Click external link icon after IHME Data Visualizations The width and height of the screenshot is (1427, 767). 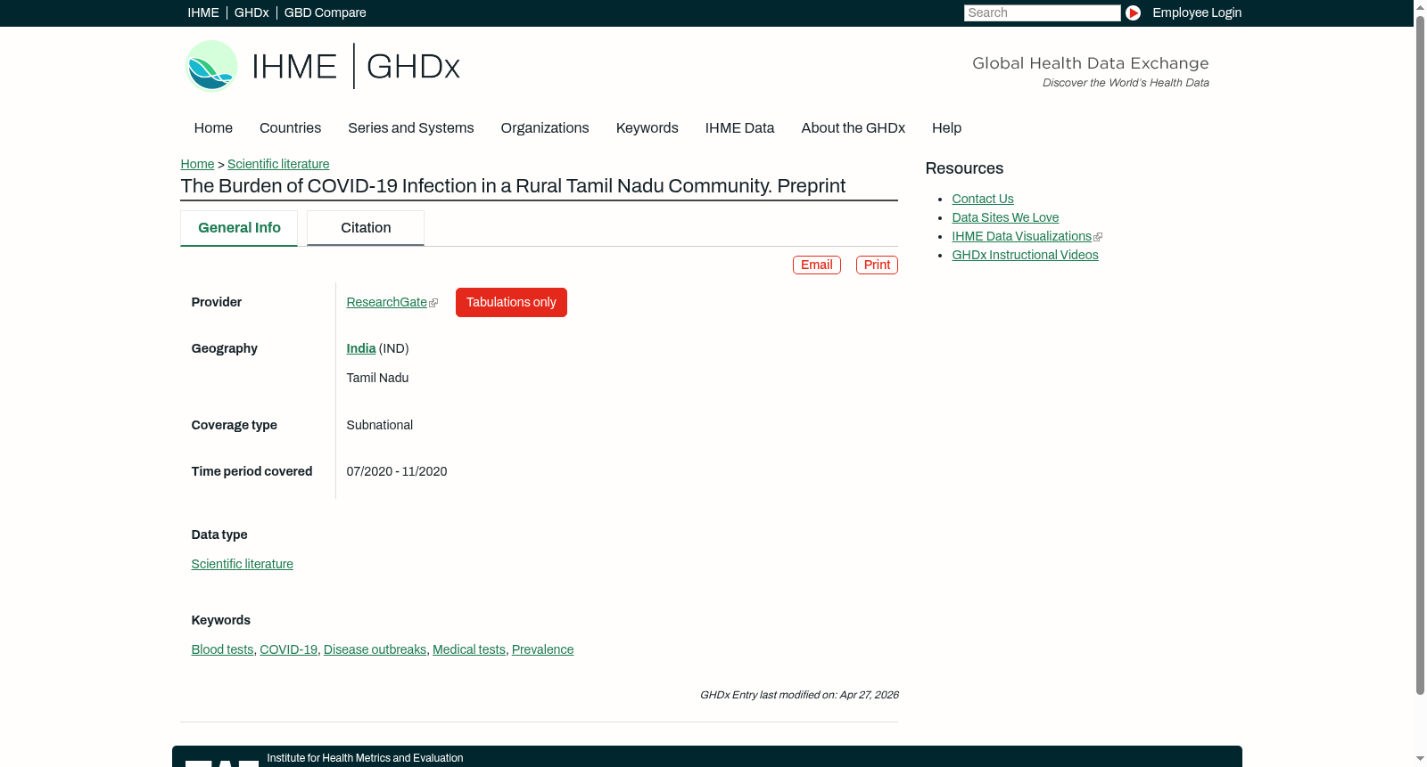1098,237
